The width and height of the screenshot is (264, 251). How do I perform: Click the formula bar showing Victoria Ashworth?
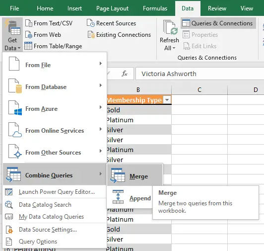pyautogui.click(x=200, y=74)
